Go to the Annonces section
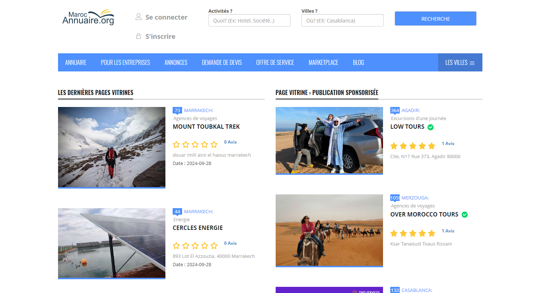This screenshot has height=293, width=535. tap(176, 62)
